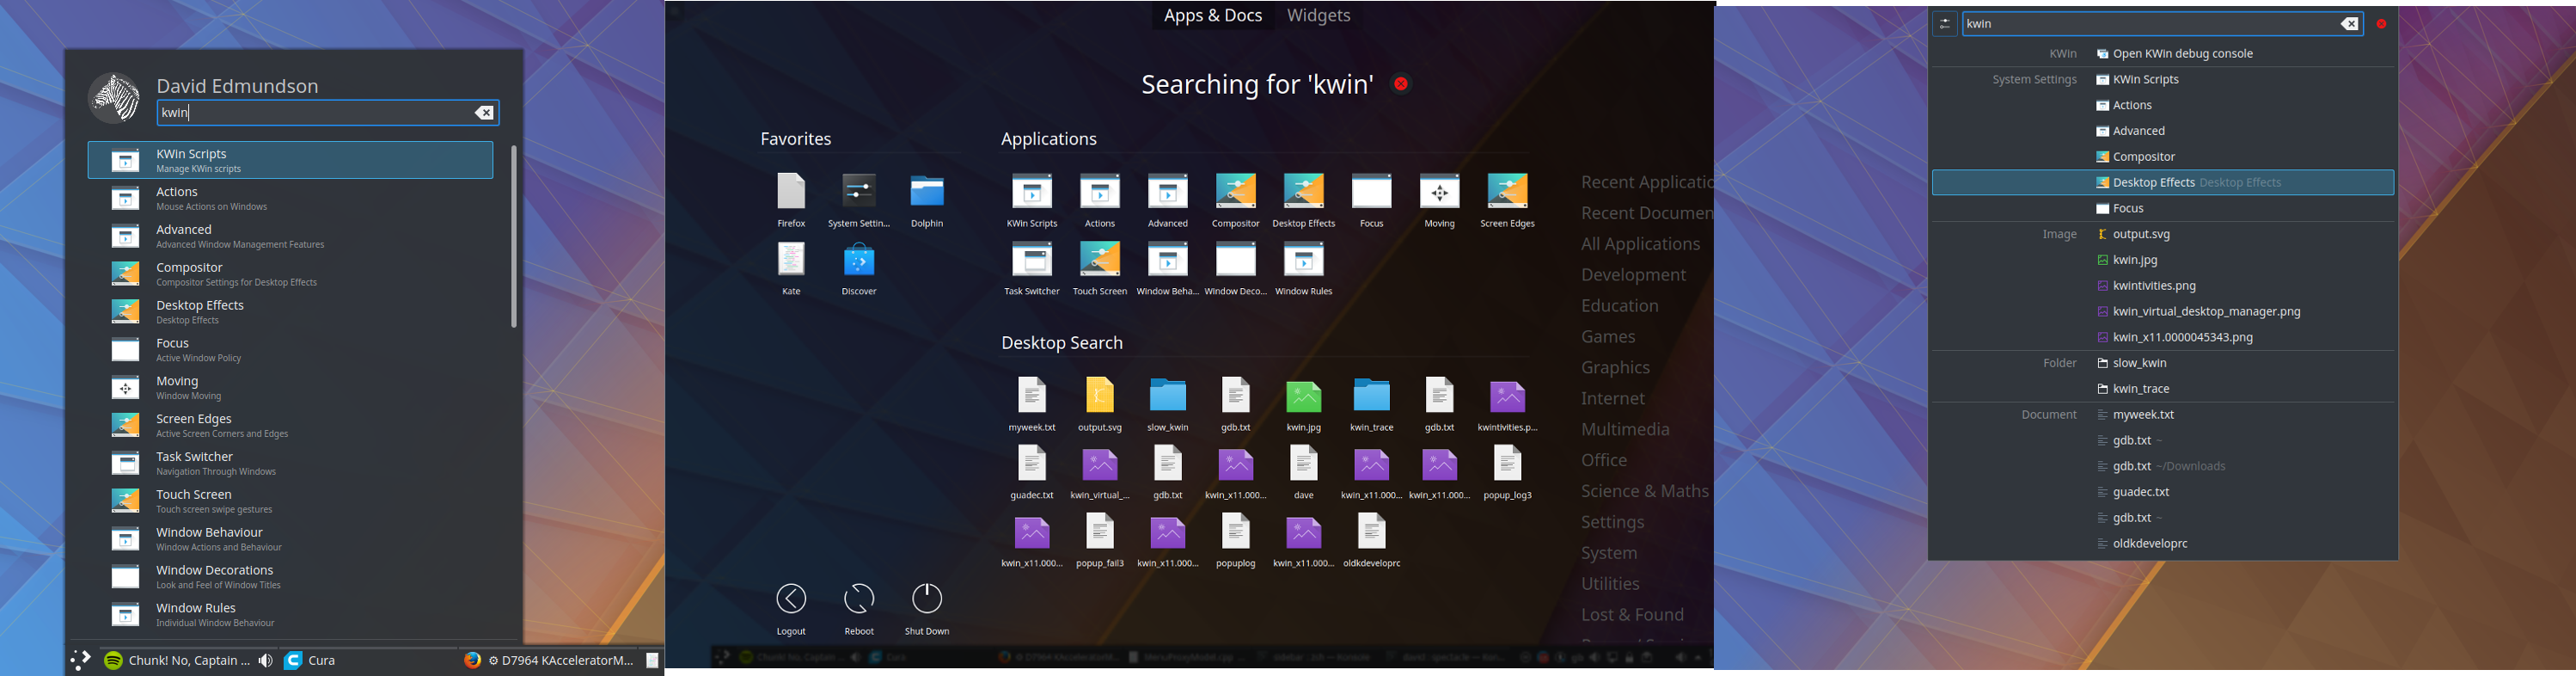Open Kate from dashboard Favorites
The image size is (2576, 676).
[x=791, y=268]
